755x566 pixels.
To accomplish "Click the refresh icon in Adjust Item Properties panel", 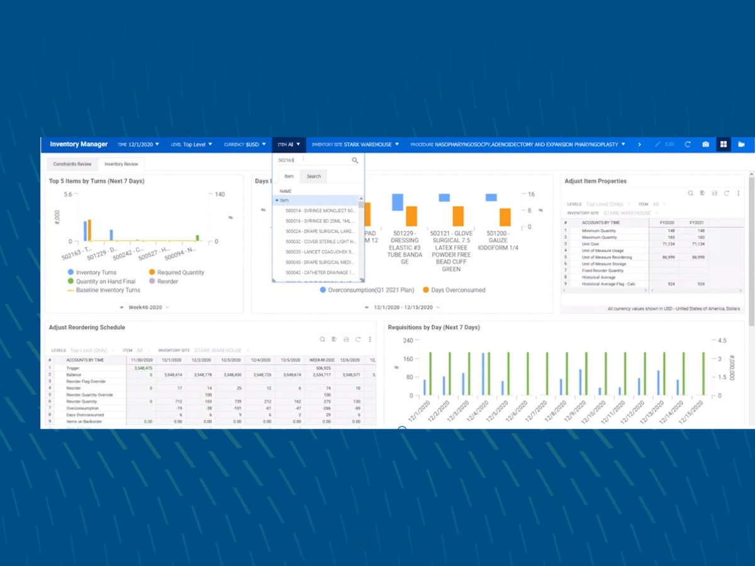I will [x=727, y=192].
